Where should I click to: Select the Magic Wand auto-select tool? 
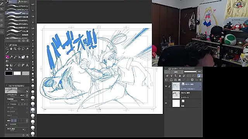coord(27,49)
